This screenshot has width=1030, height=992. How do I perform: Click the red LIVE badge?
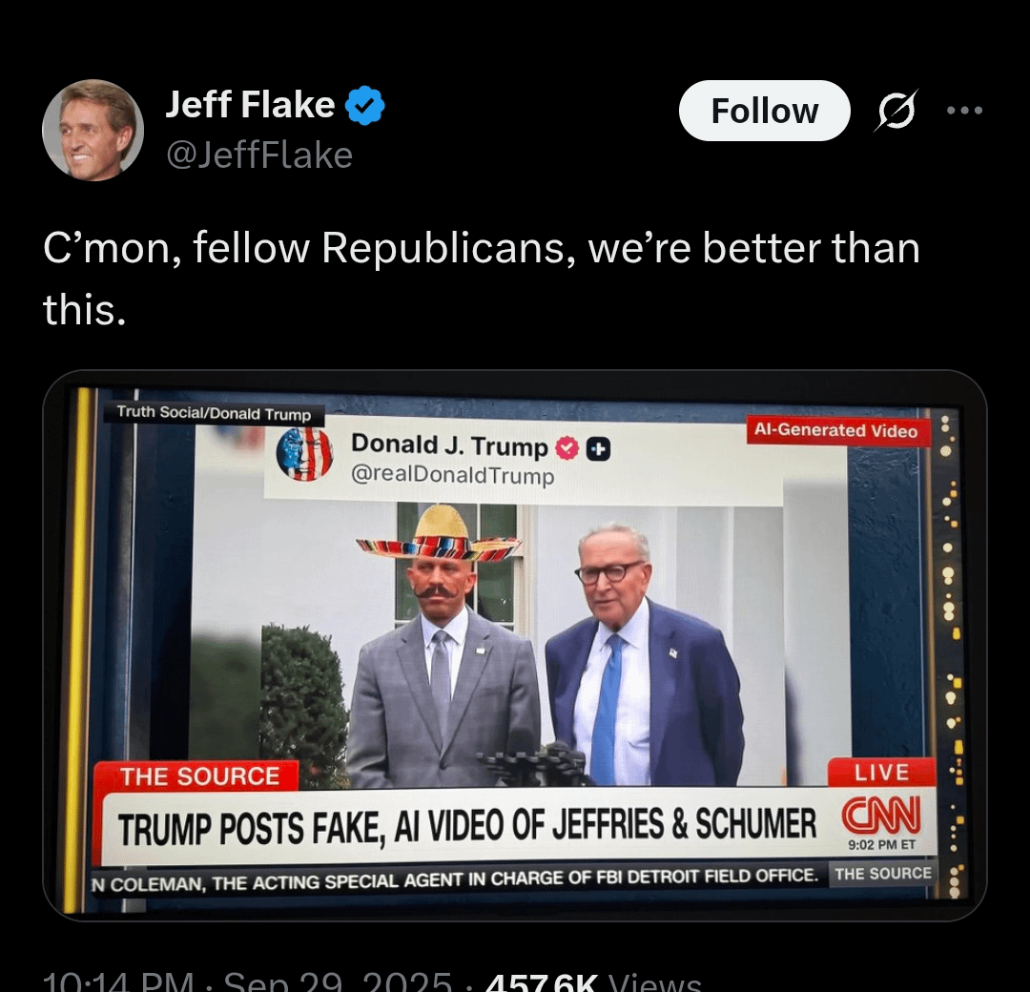click(x=882, y=773)
